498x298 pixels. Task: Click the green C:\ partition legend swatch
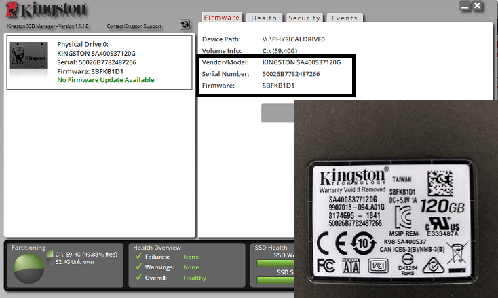pos(50,254)
